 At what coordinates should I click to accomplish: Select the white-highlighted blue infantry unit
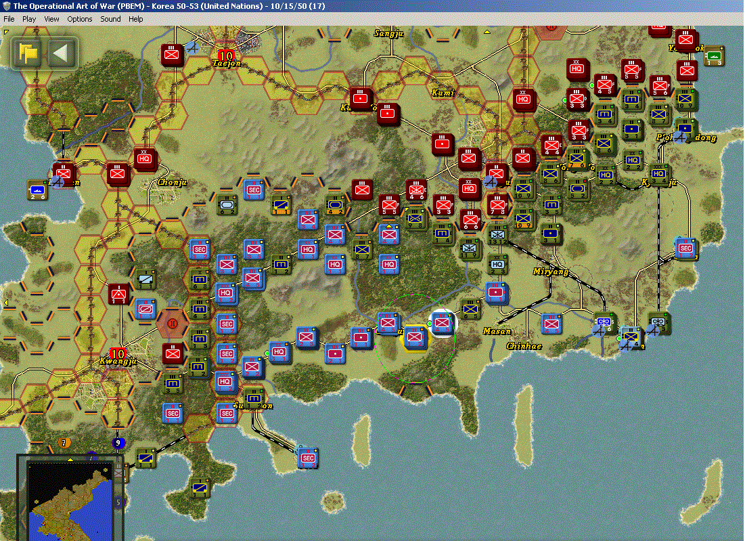coord(442,323)
